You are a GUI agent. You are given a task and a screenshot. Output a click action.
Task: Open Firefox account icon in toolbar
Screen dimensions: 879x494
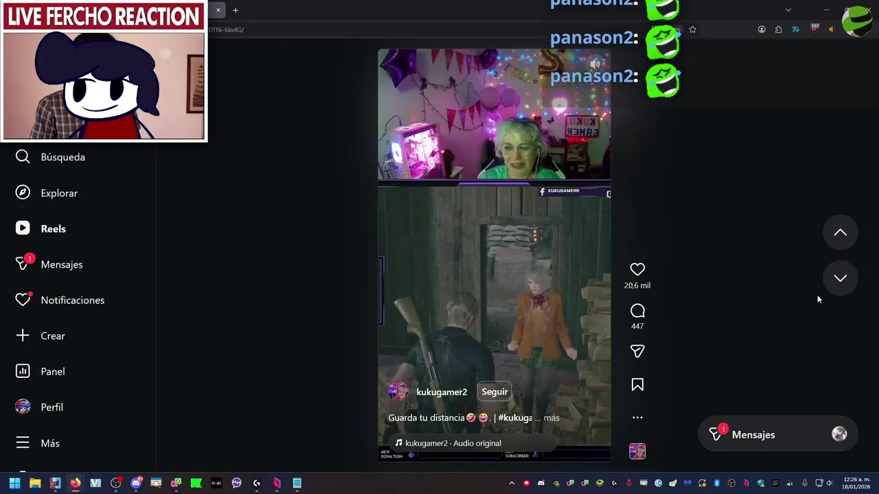tap(762, 30)
